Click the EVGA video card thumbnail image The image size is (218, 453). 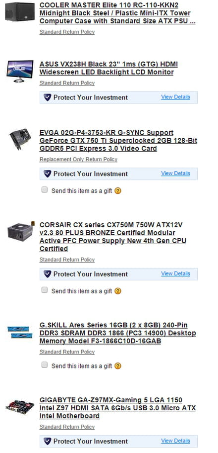20,139
